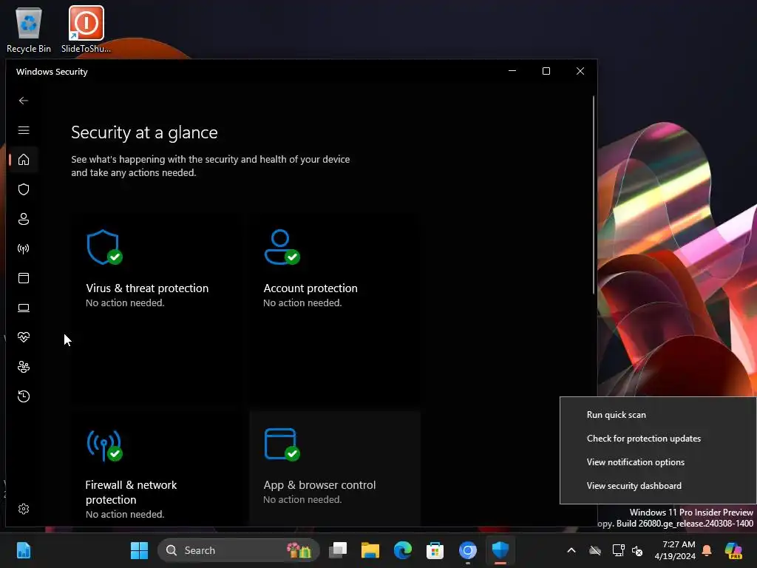This screenshot has height=568, width=757.
Task: Expand hidden system tray icons chevron
Action: pyautogui.click(x=571, y=550)
